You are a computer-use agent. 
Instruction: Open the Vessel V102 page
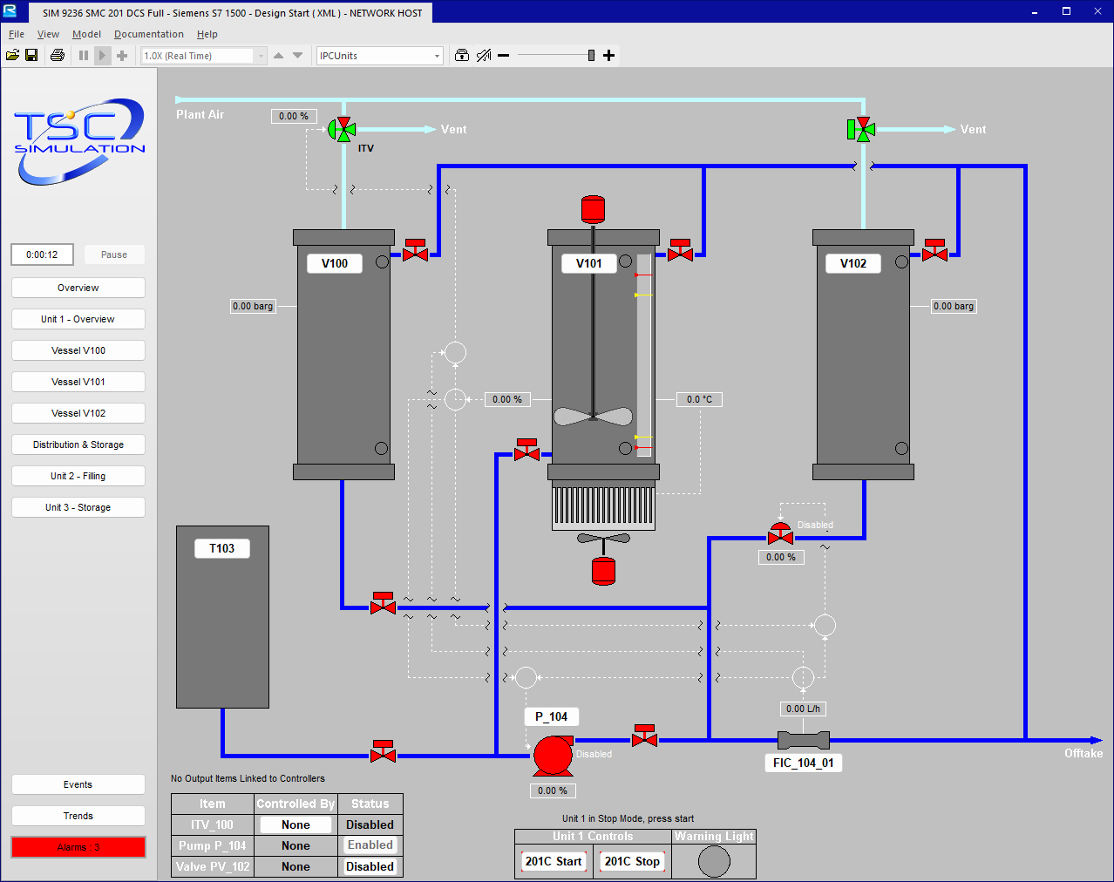coord(78,413)
